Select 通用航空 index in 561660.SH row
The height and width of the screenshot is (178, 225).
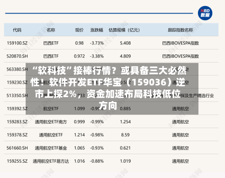[180, 148]
